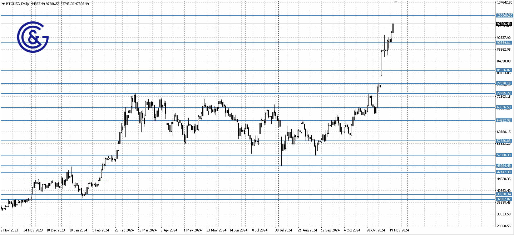
Task: Click the 77070.15 level label
Action: (504, 83)
